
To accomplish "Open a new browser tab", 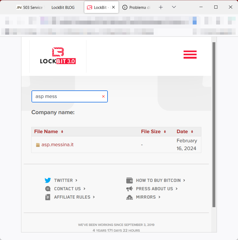I will coord(161,7).
